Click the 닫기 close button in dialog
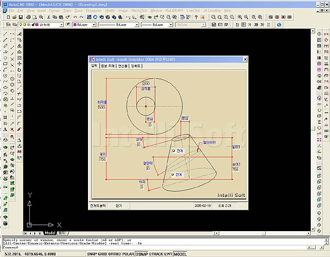Screen dimensions: 330x257 pos(119,206)
